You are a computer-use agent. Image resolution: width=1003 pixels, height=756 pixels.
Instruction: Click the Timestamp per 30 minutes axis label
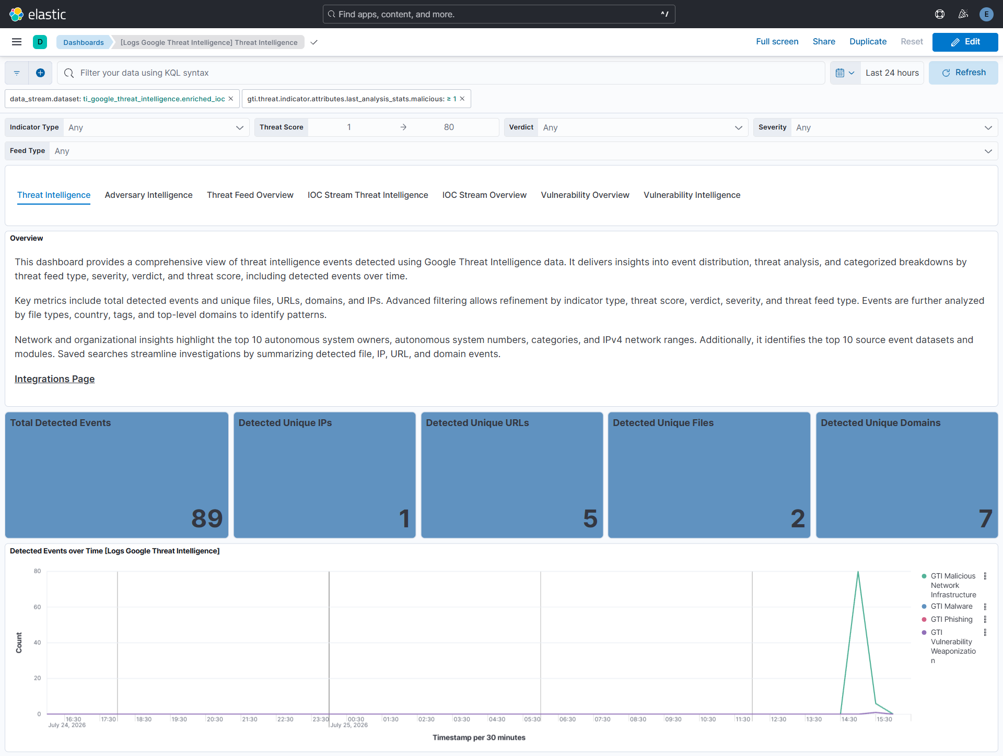pyautogui.click(x=479, y=737)
